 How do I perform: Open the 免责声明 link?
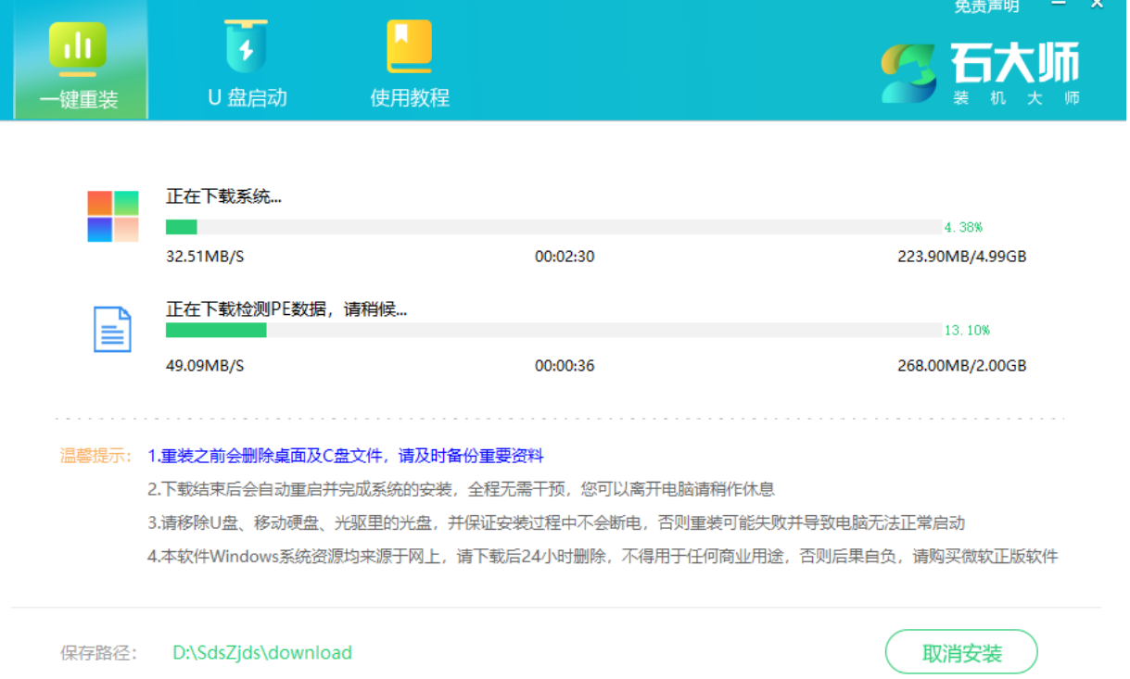coord(986,6)
